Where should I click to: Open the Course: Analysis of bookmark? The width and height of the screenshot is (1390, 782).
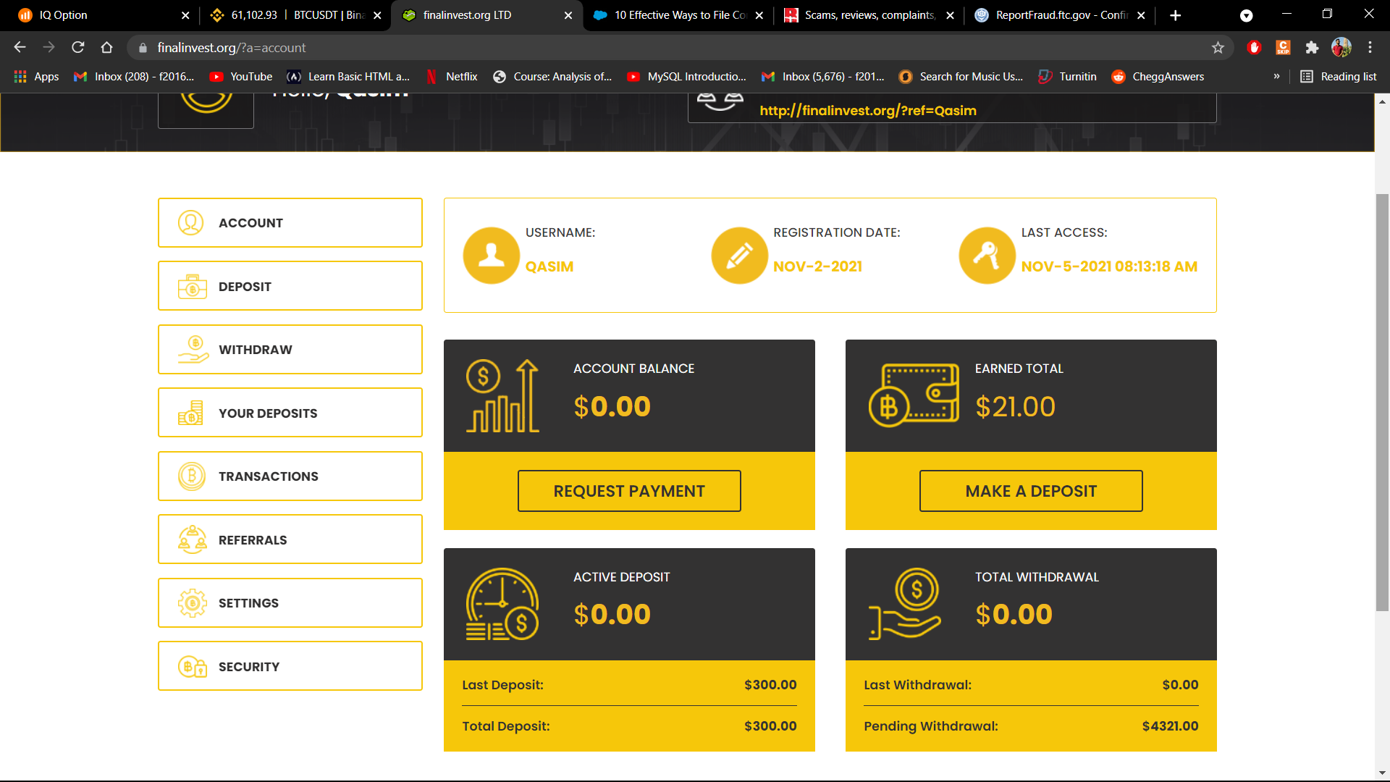pyautogui.click(x=552, y=76)
